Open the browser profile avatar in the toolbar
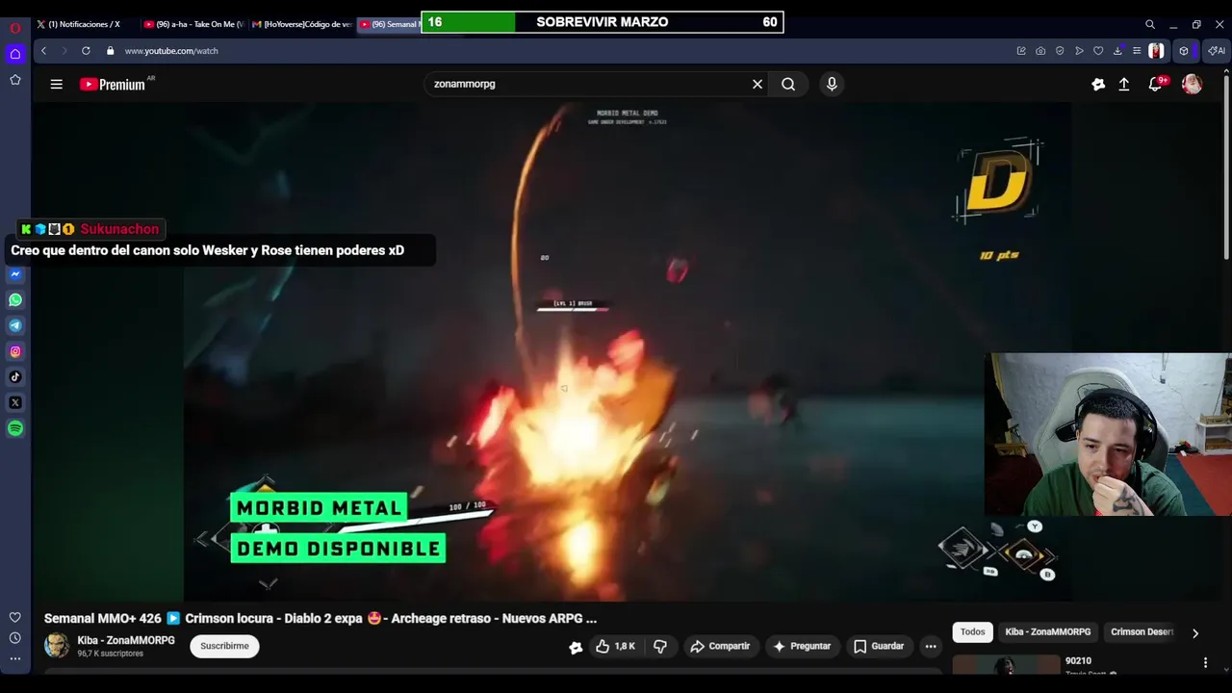1232x693 pixels. 1156,51
